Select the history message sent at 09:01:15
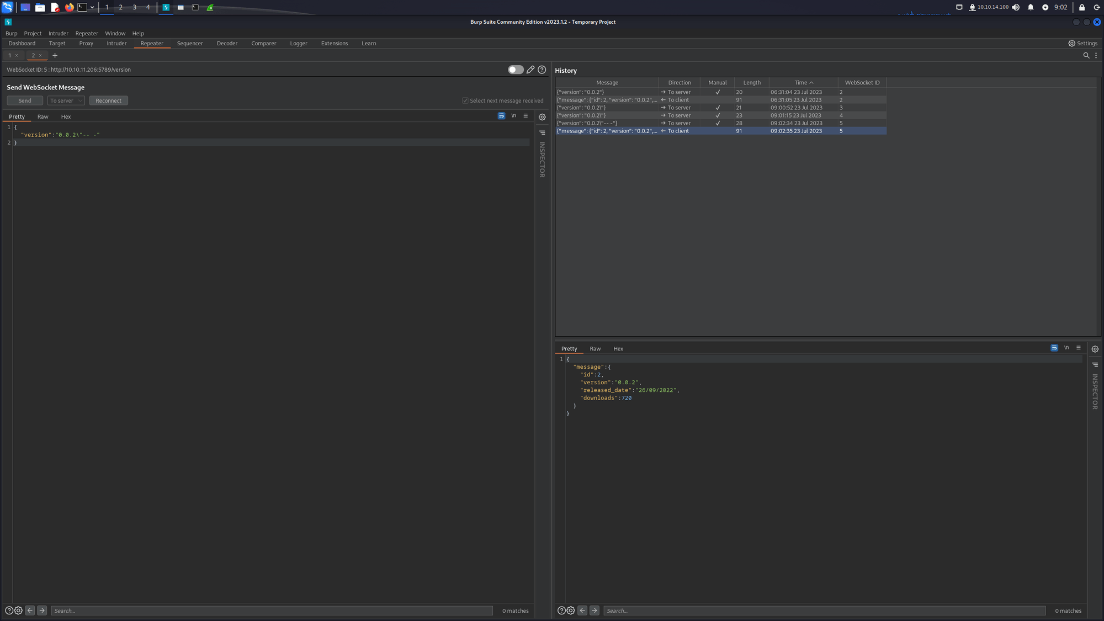1104x621 pixels. (721, 115)
